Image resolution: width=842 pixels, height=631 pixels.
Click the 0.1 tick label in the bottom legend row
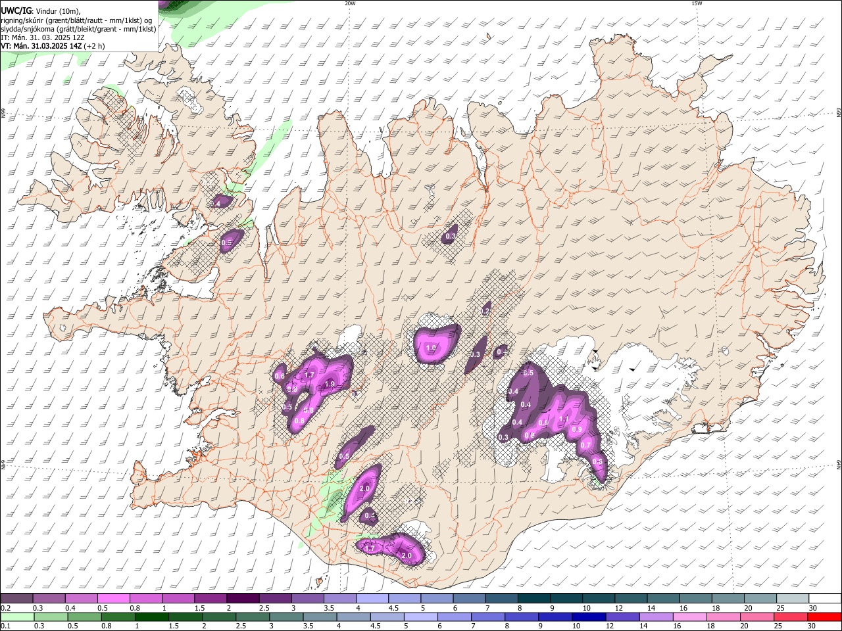tap(6, 626)
